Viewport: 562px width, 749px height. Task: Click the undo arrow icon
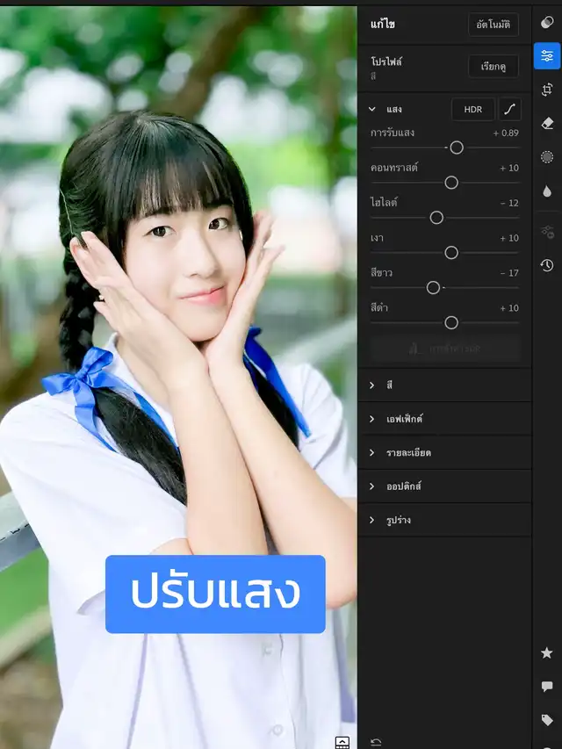pyautogui.click(x=376, y=742)
